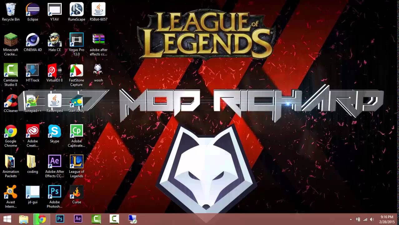Select the HTTrack desktop shortcut
Viewport: 399px width, 225px height.
pos(32,73)
